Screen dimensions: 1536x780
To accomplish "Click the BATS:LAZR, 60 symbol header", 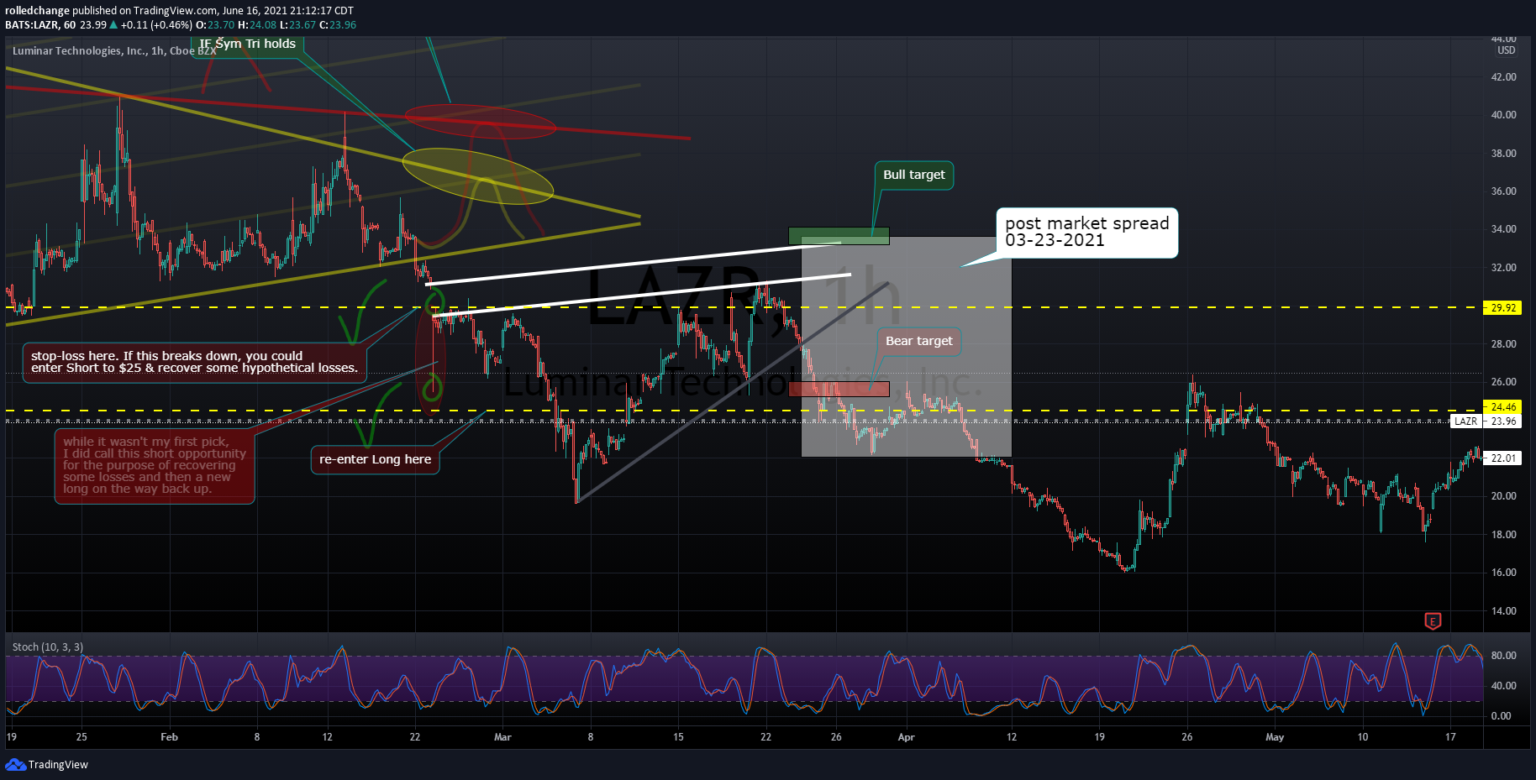I will tap(40, 24).
